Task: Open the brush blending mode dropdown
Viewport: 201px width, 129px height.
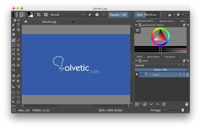Action: pos(67,15)
